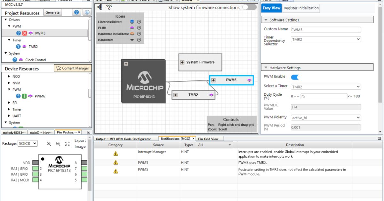Open help for Libraries/Driver legend
The height and width of the screenshot is (201, 384).
[139, 22]
